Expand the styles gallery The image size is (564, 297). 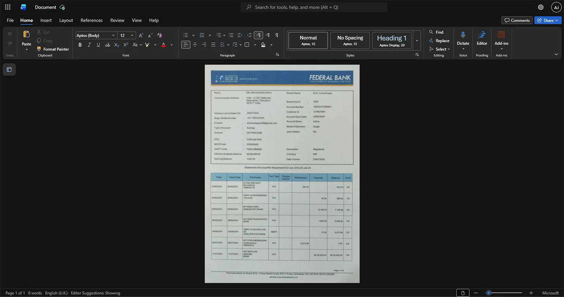(417, 41)
